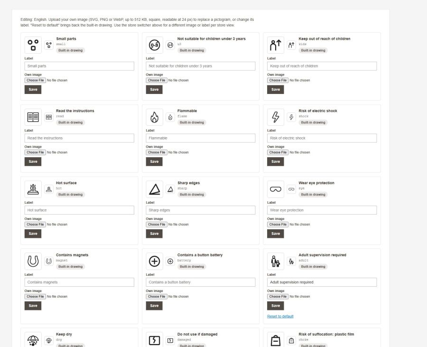Click the large button battery pictogram
Image resolution: width=427 pixels, height=347 pixels.
coord(154,261)
